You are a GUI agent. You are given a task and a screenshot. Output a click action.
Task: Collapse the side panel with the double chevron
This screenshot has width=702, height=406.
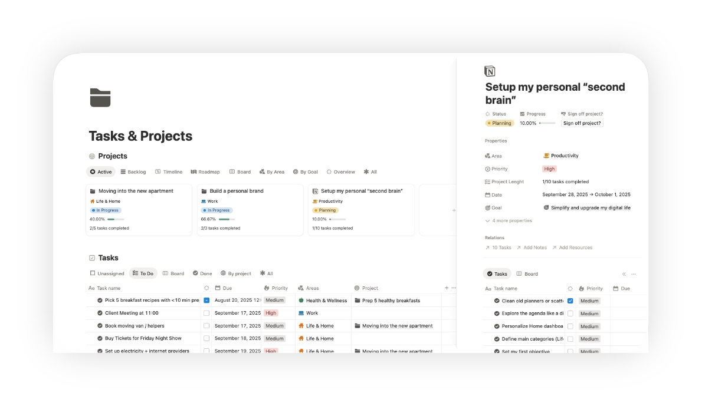coord(624,273)
